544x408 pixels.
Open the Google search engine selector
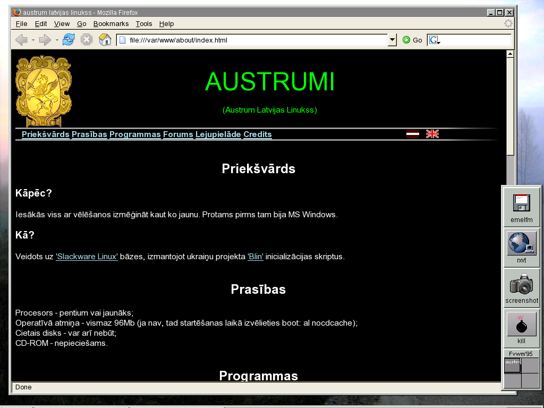435,40
